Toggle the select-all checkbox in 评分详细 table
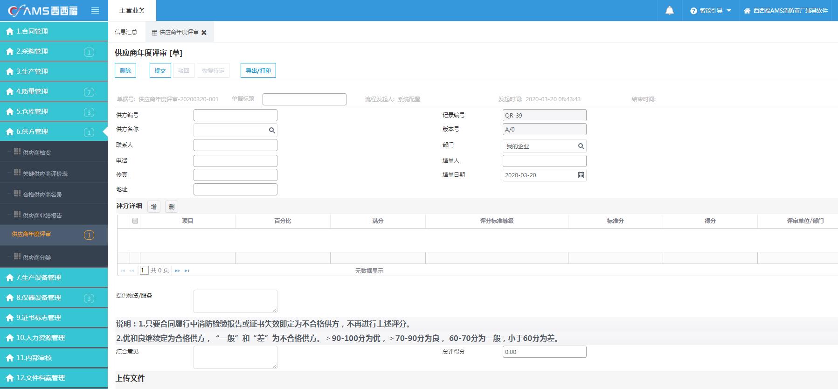Viewport: 838px width, 389px height. 135,221
